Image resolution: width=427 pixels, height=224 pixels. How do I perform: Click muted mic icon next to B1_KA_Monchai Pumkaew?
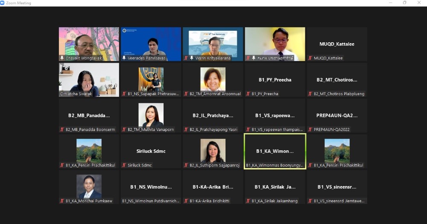point(62,201)
